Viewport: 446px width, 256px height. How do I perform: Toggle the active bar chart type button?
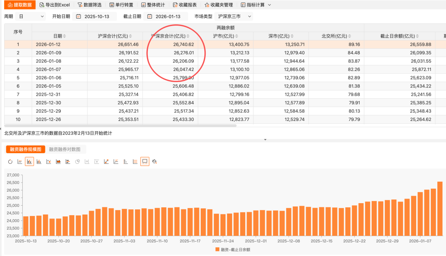(x=29, y=161)
